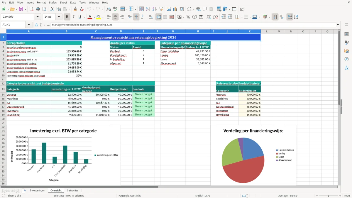This screenshot has width=352, height=198.
Task: Toggle Bold formatting
Action: click(x=67, y=17)
